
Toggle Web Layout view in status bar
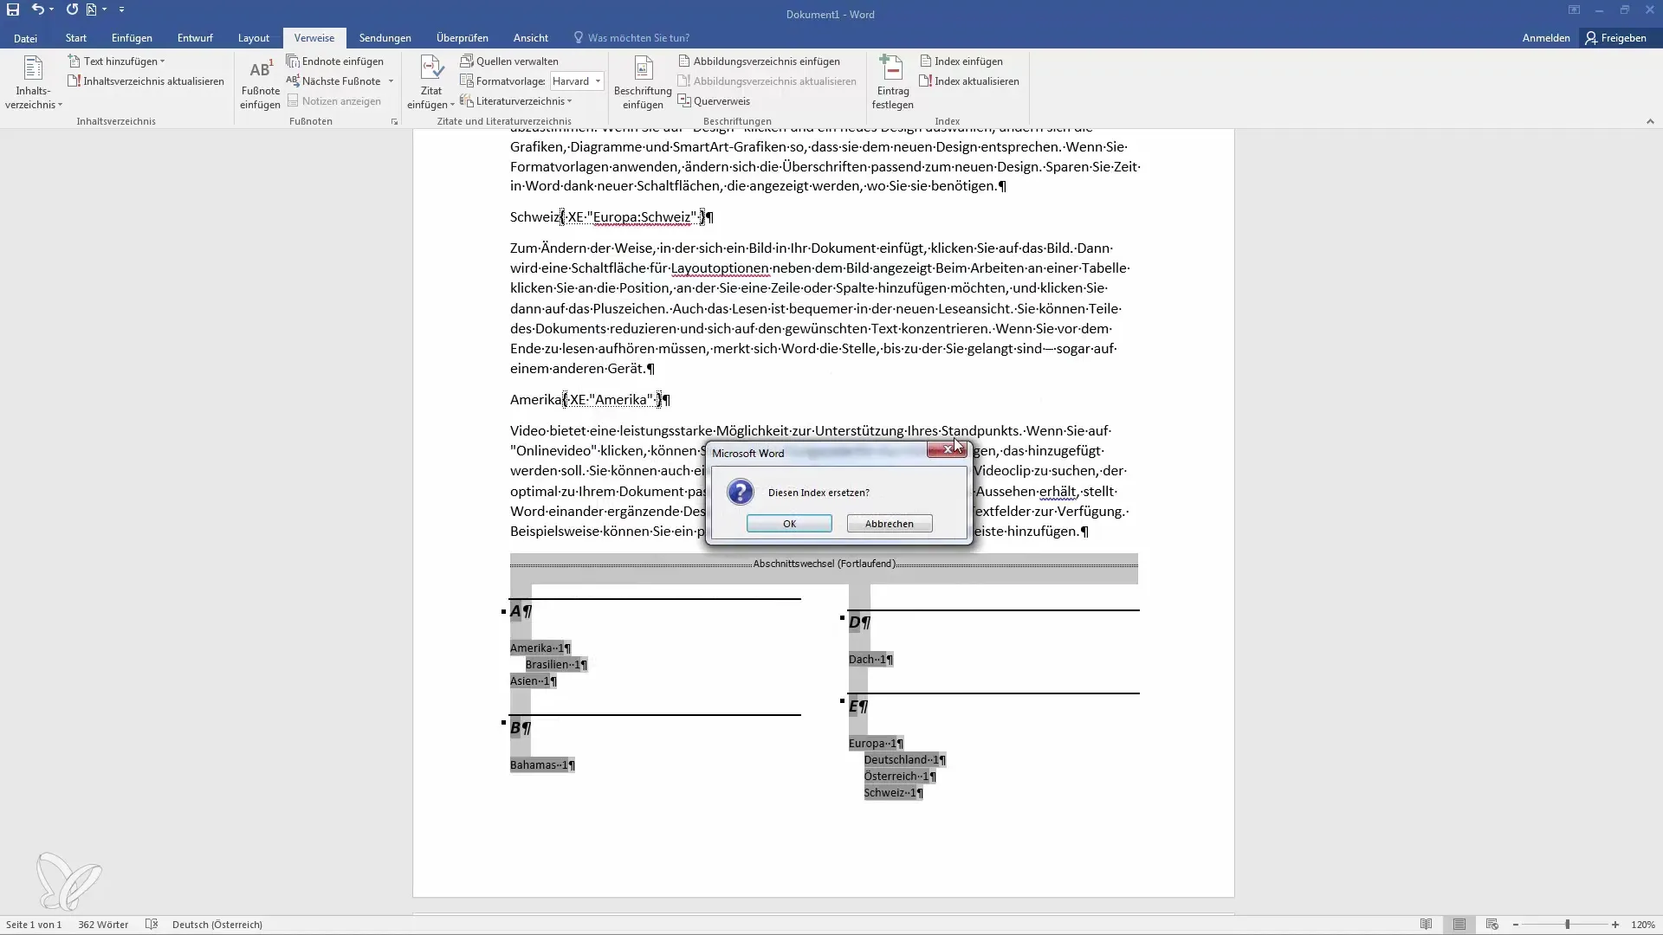(1492, 925)
